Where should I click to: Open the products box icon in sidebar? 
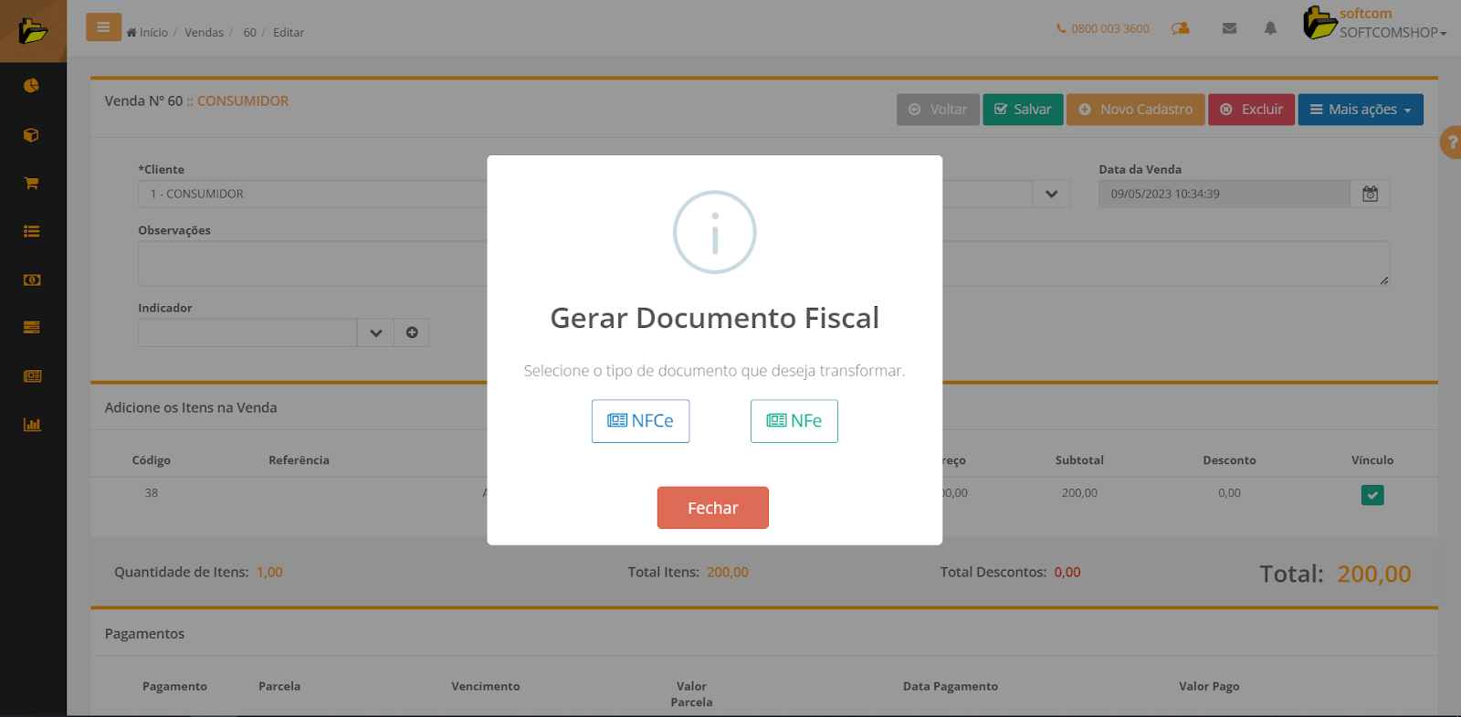(x=32, y=135)
